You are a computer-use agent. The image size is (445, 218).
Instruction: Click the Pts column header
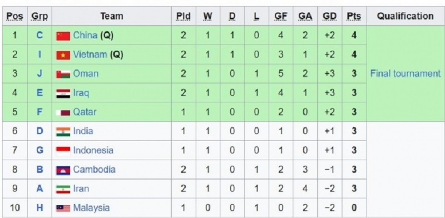coord(354,16)
